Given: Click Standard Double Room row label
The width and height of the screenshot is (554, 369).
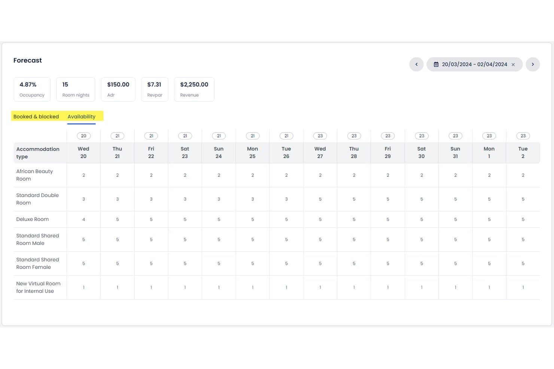Looking at the screenshot, I should coord(37,199).
